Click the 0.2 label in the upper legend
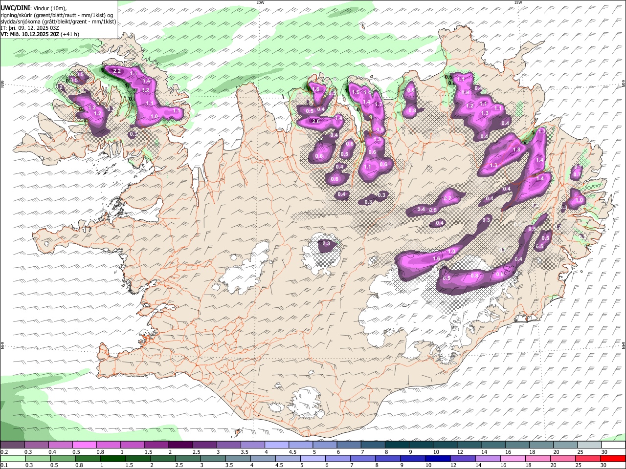This screenshot has height=469, width=626. click(4, 452)
